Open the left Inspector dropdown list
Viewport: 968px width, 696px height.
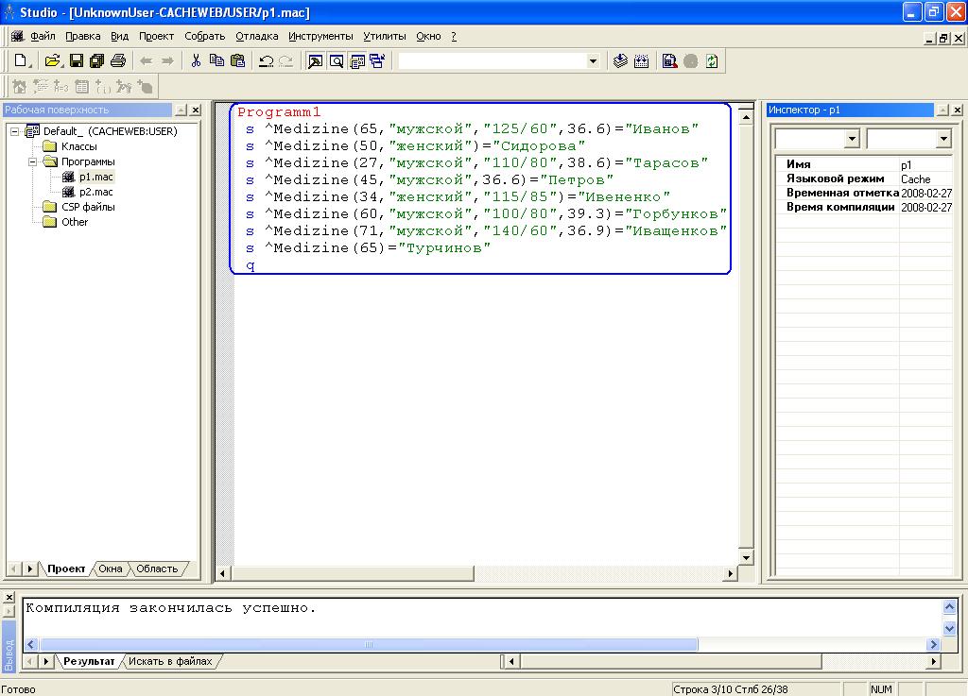(852, 139)
